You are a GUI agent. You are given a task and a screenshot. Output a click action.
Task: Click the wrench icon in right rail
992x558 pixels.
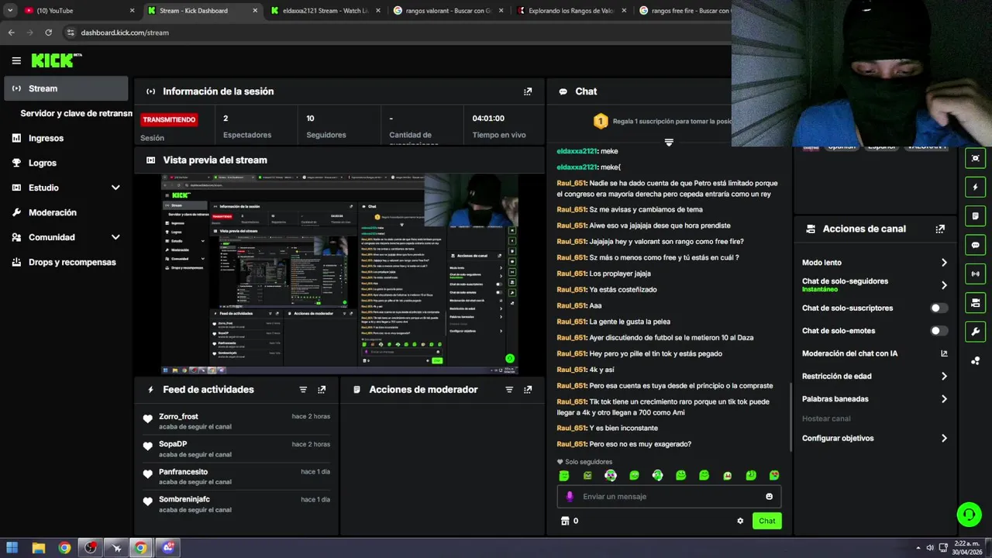coord(975,332)
